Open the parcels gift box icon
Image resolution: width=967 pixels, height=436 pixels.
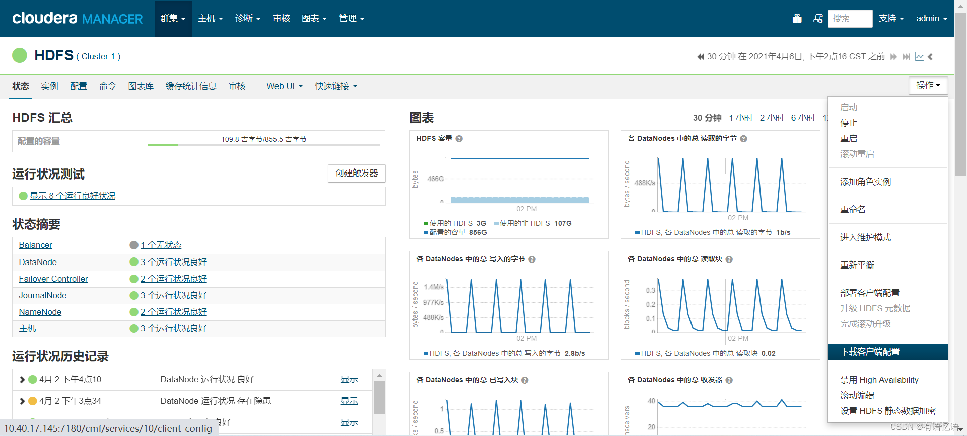point(797,18)
